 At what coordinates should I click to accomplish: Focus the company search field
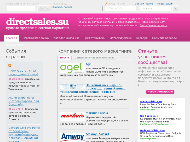pyautogui.click(x=21, y=8)
